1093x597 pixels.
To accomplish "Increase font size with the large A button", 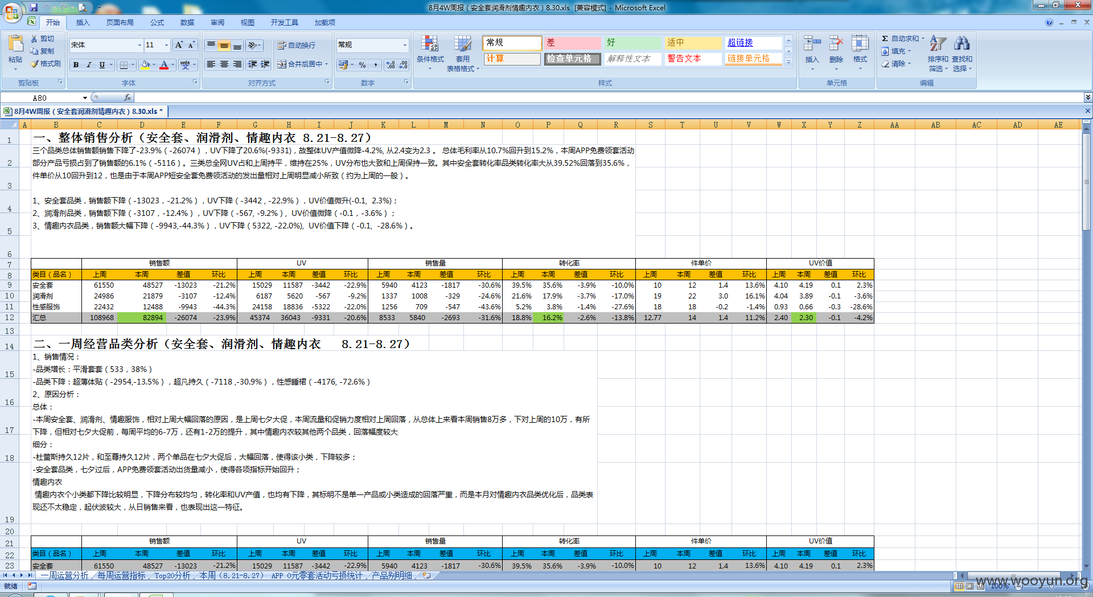I will point(179,45).
